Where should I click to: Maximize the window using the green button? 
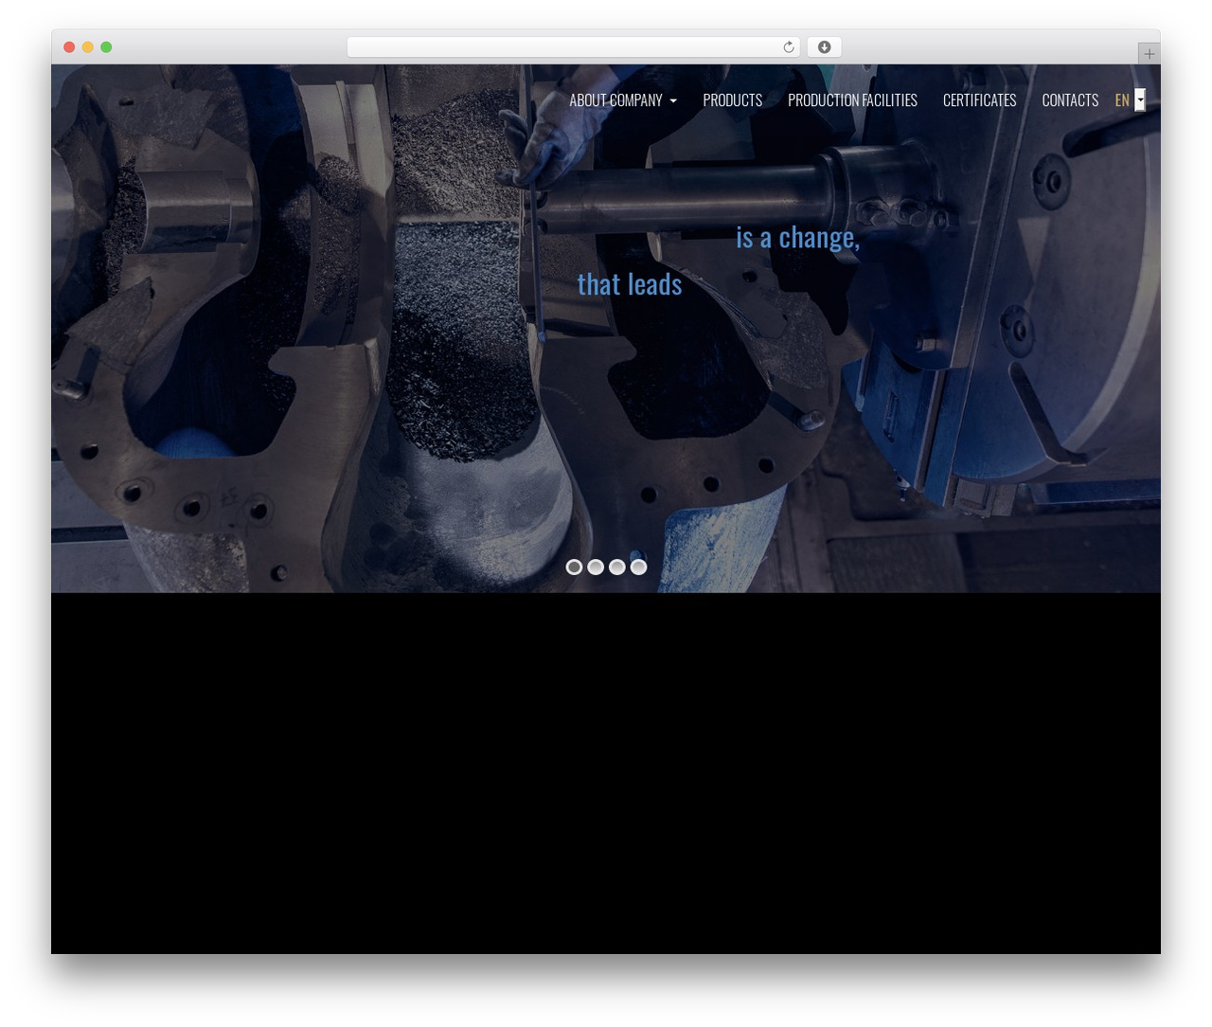pos(106,47)
